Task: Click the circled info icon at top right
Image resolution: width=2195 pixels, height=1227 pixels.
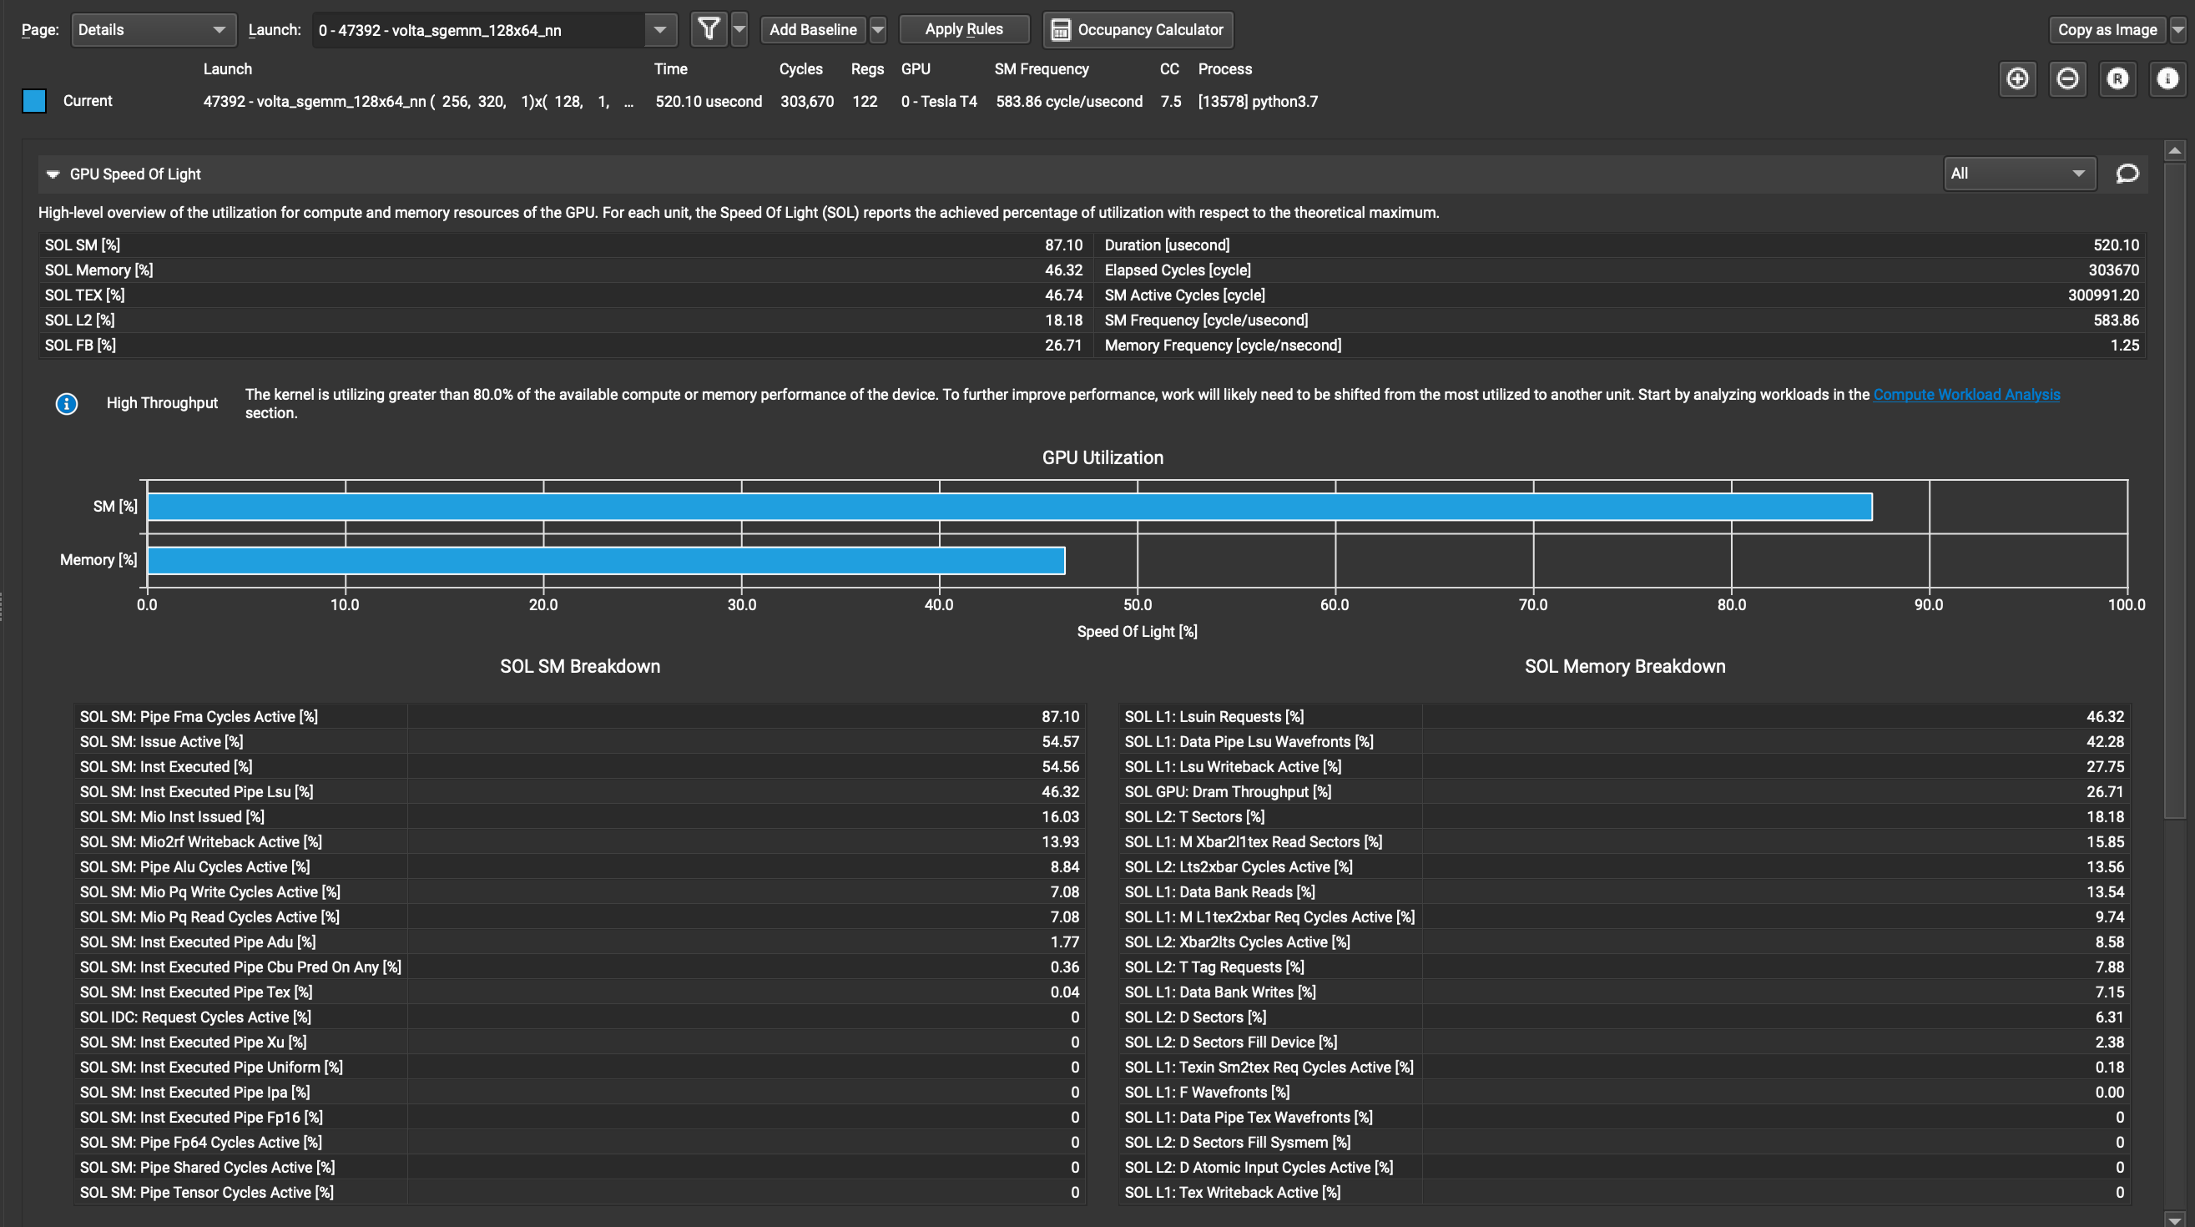Action: click(x=2167, y=79)
